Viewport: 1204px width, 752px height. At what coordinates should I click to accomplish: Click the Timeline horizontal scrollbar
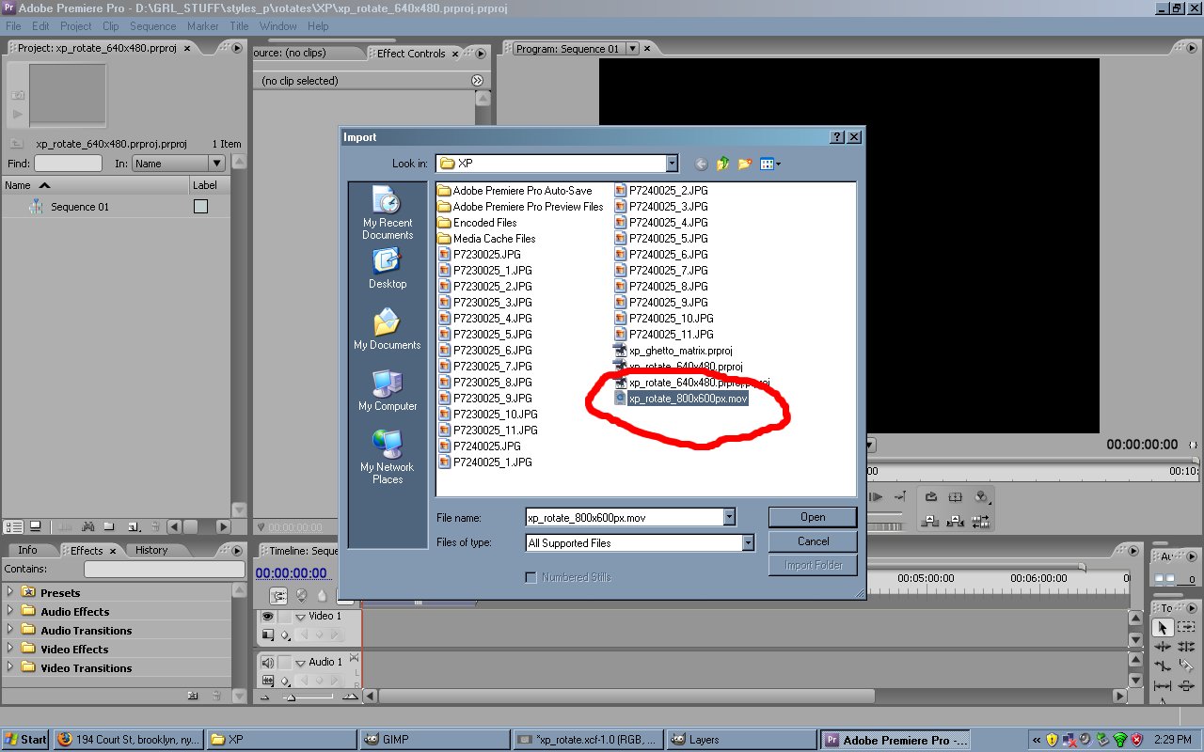[626, 697]
